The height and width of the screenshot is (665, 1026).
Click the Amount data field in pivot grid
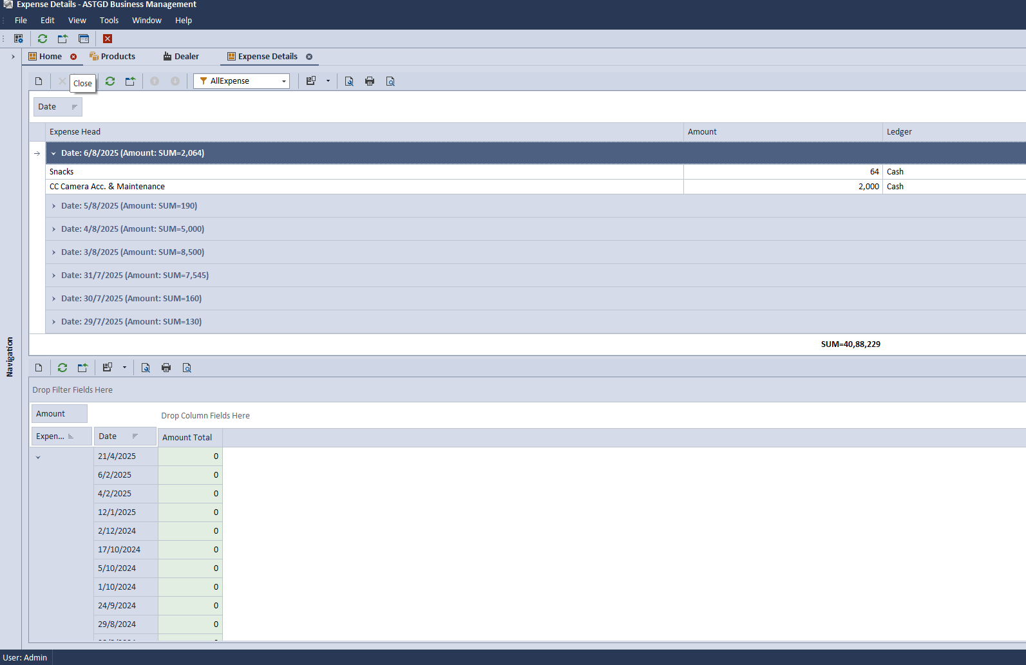click(59, 414)
